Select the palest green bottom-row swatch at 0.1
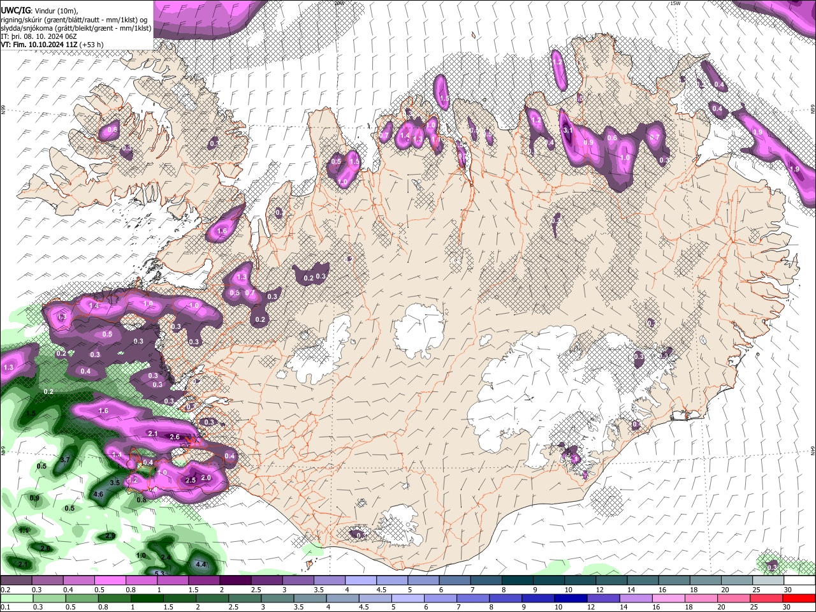 click(17, 599)
